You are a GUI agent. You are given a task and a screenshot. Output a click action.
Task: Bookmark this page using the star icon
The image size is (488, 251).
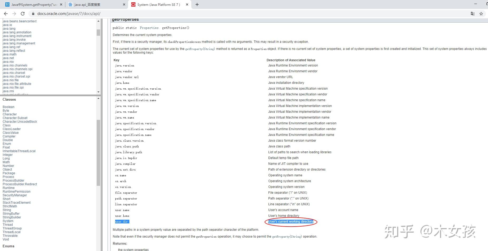point(481,13)
